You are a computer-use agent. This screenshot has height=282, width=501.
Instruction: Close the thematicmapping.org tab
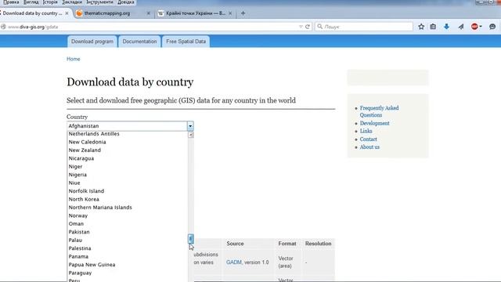pos(148,13)
